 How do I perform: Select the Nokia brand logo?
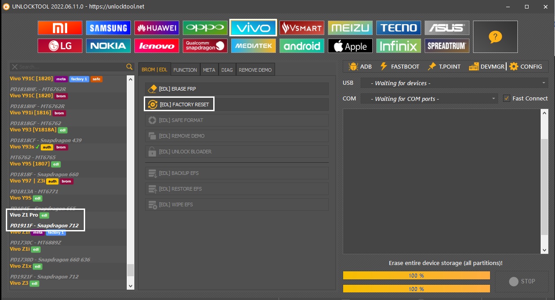pos(108,46)
